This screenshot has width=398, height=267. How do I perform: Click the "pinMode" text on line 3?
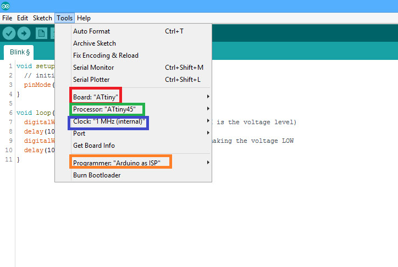coord(37,85)
